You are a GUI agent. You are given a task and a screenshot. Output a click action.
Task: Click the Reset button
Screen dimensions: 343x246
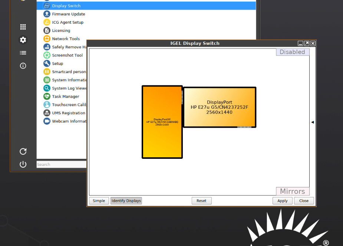pos(201,201)
